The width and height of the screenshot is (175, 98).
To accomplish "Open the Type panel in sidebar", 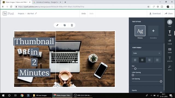I will click(x=170, y=33).
